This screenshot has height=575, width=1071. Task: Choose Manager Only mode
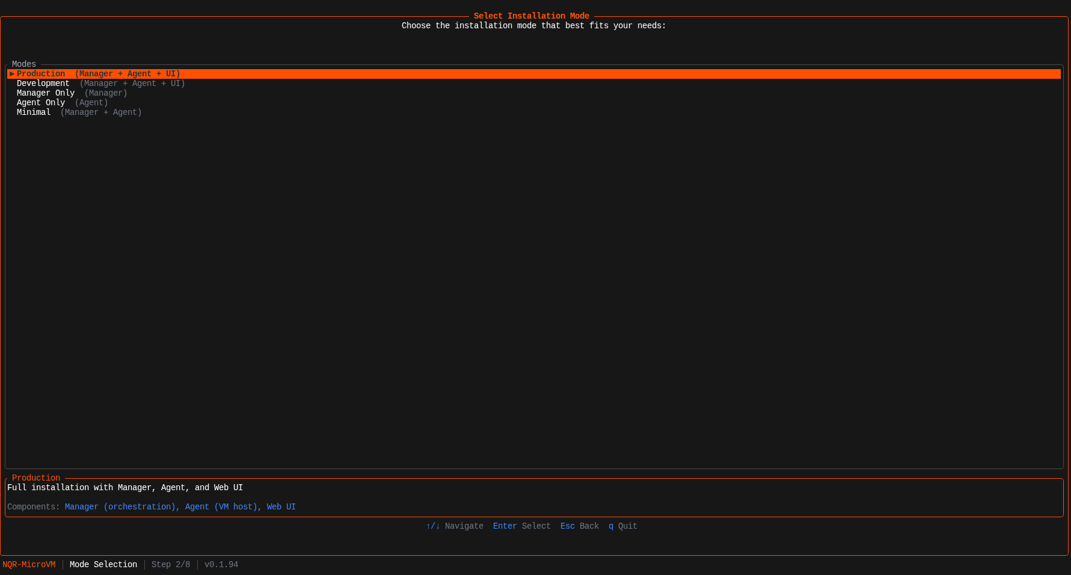(x=46, y=93)
